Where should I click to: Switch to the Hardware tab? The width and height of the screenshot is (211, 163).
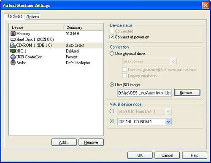click(14, 16)
